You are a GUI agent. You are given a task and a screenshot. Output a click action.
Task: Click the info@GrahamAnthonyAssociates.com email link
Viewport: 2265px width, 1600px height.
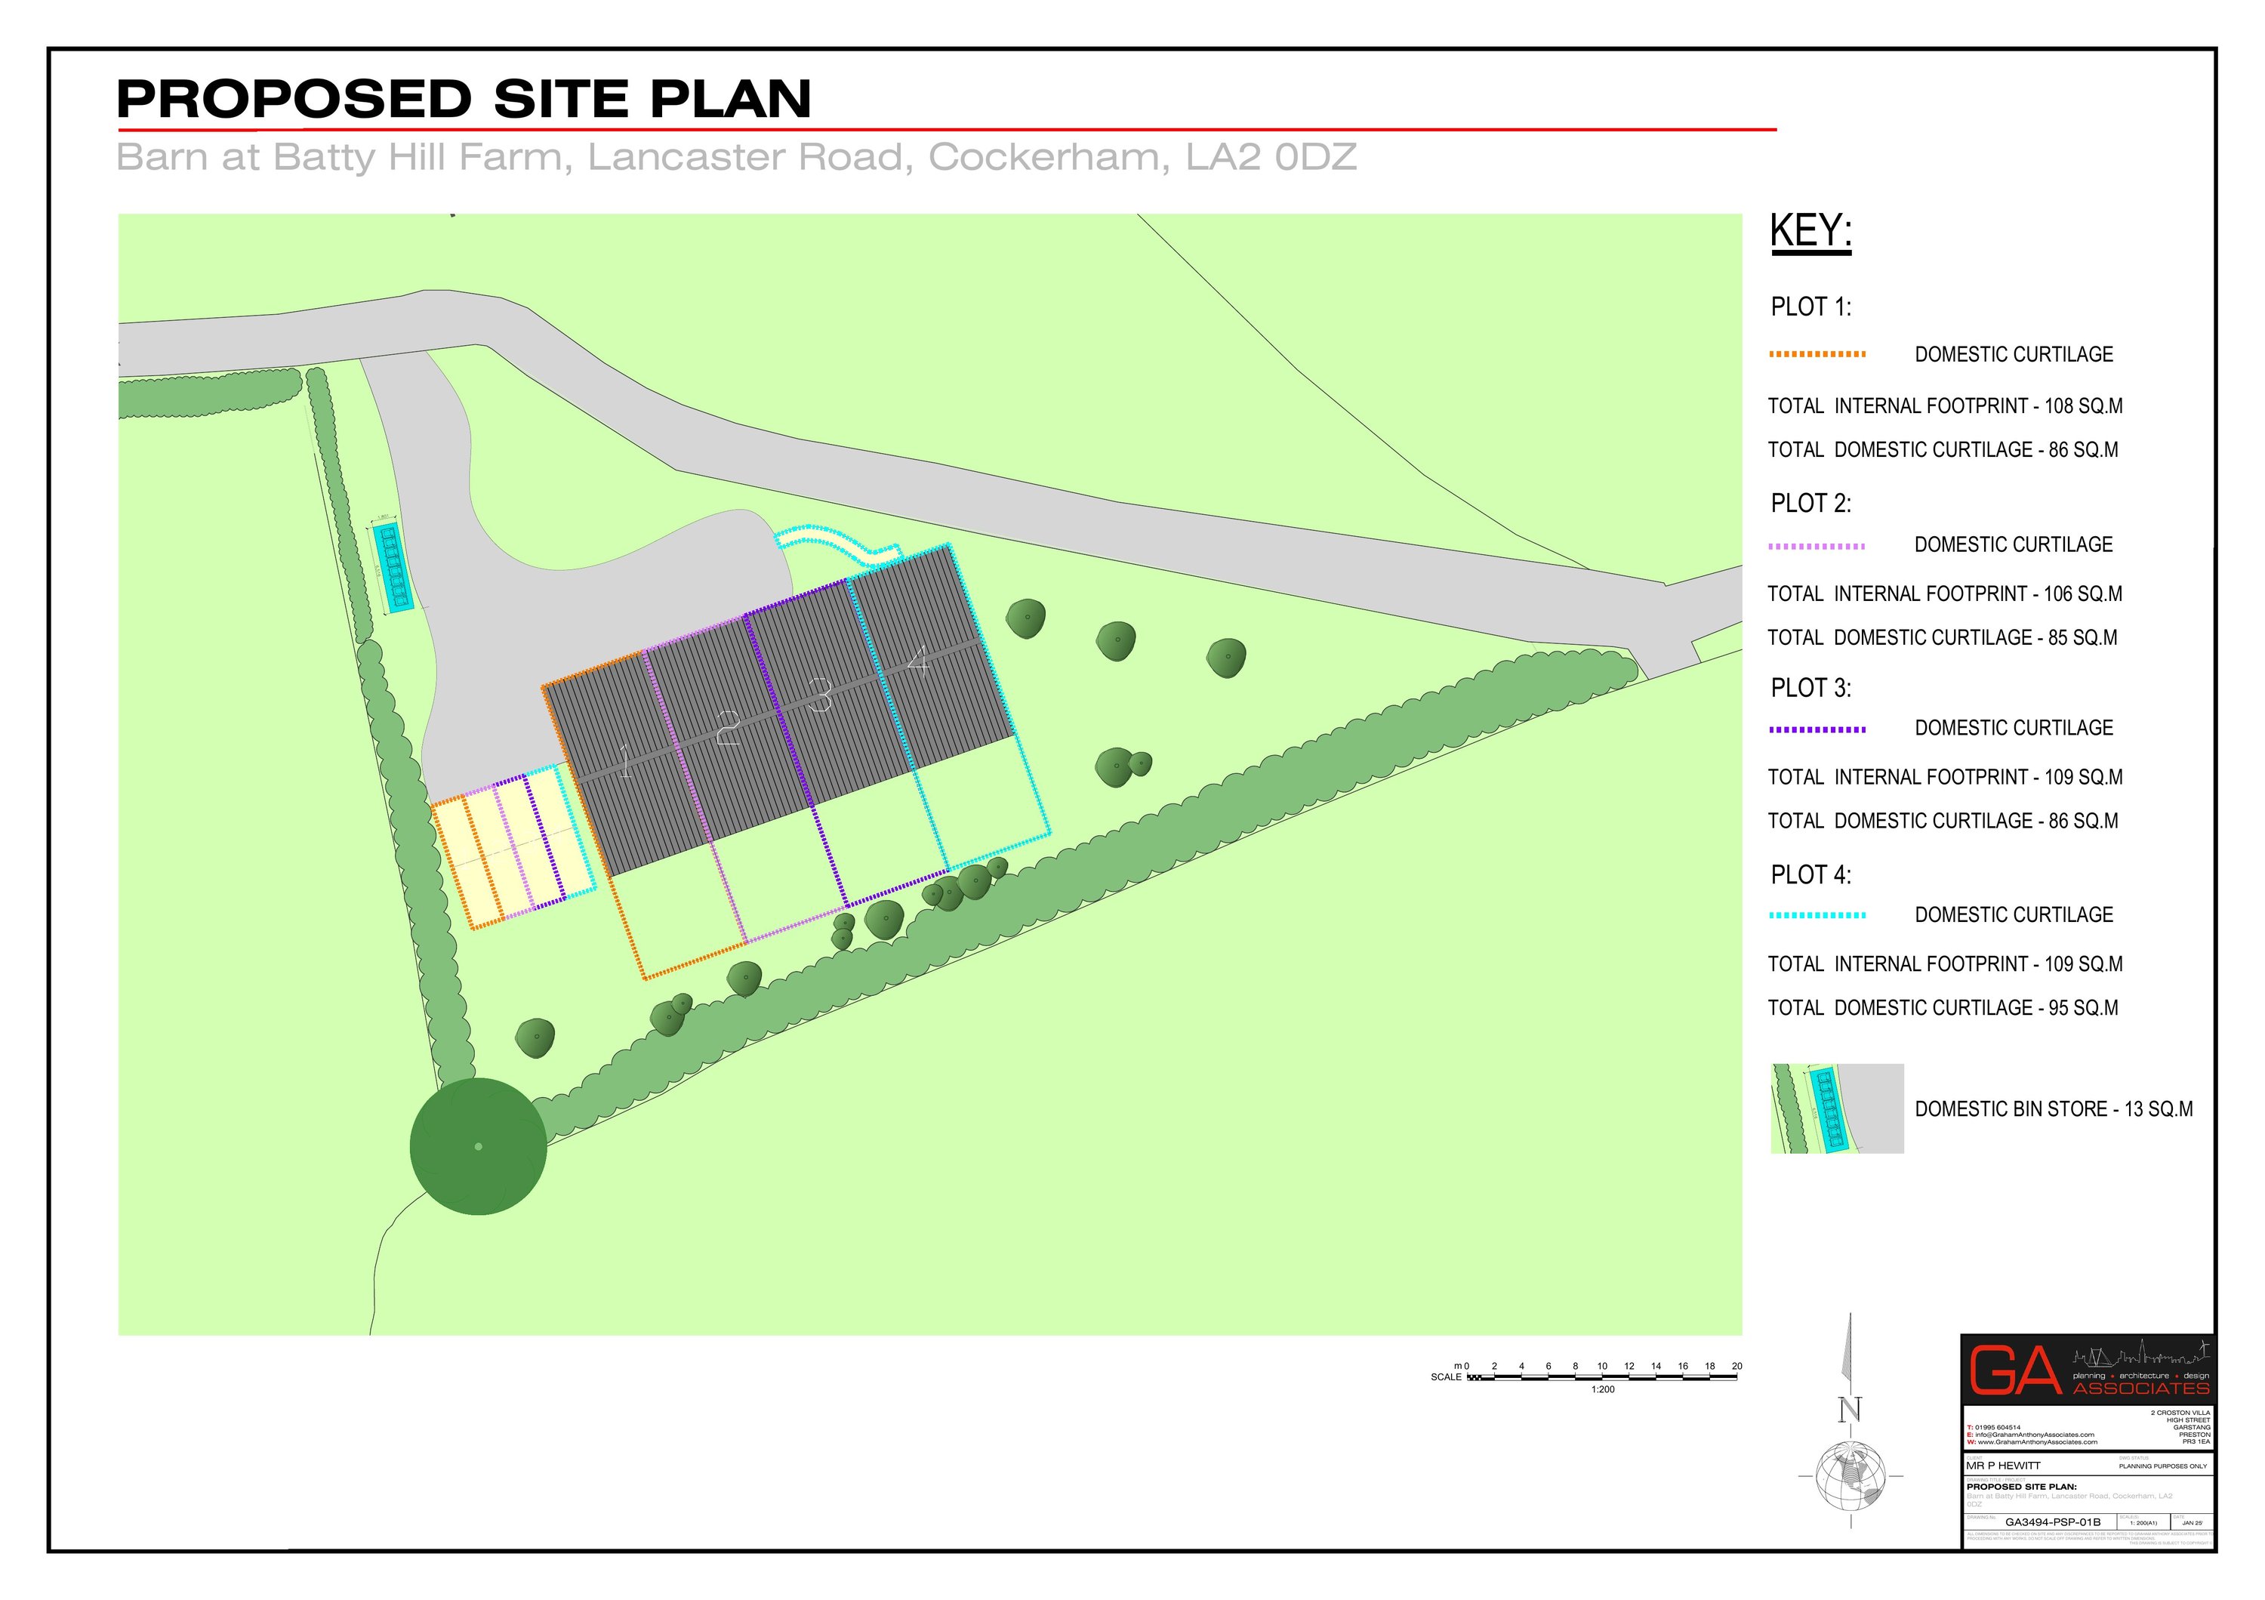(2034, 1435)
